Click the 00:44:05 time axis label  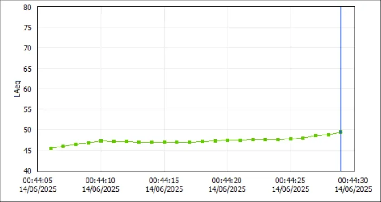(x=38, y=181)
